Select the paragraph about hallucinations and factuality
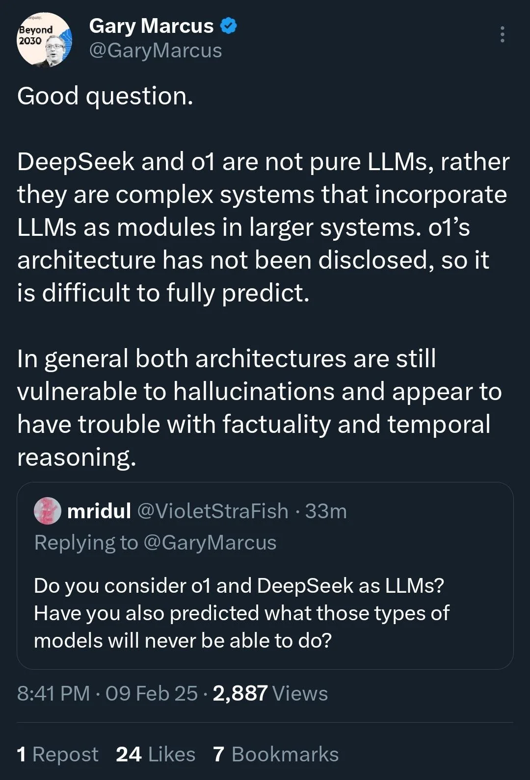Image resolution: width=530 pixels, height=780 pixels. (x=259, y=408)
